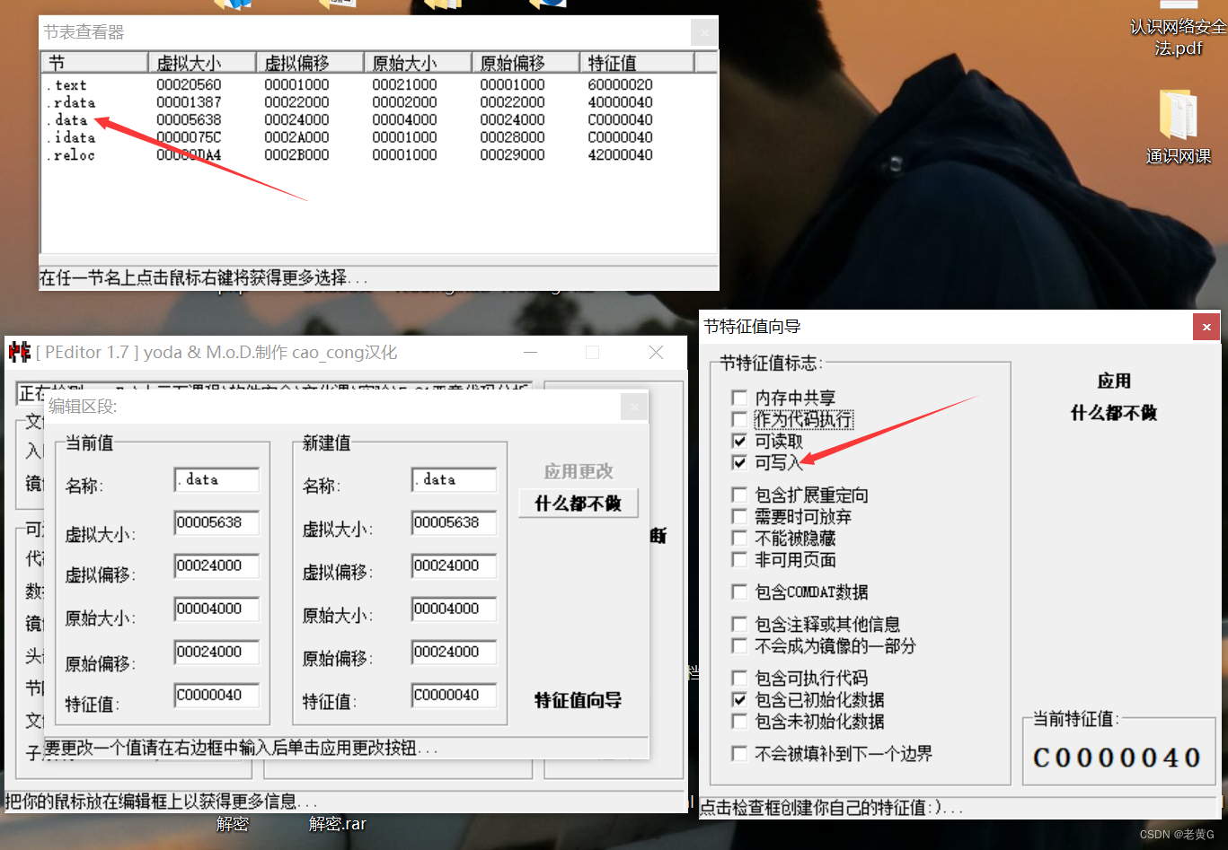Viewport: 1228px width, 850px height.
Task: Enable 包含可执行代码 flag
Action: (739, 678)
